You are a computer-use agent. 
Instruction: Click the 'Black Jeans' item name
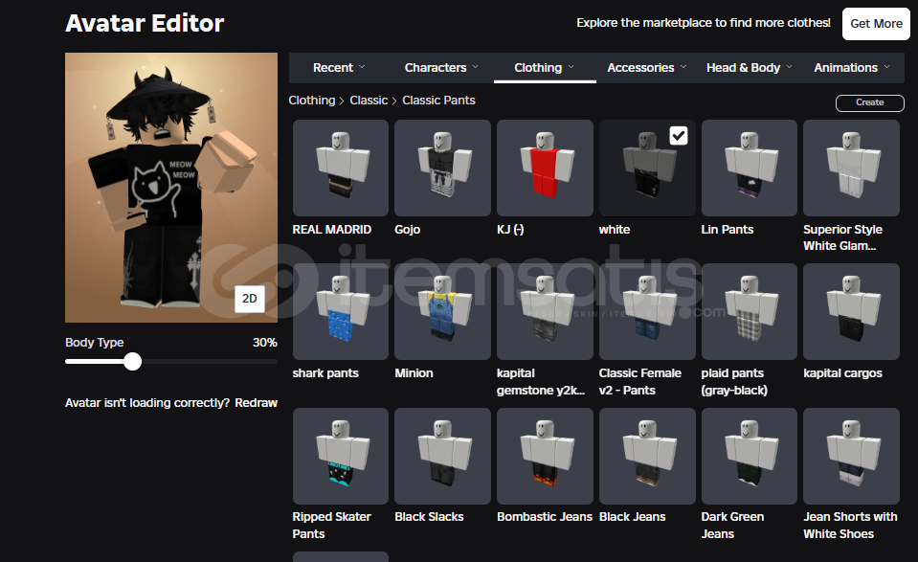click(633, 517)
